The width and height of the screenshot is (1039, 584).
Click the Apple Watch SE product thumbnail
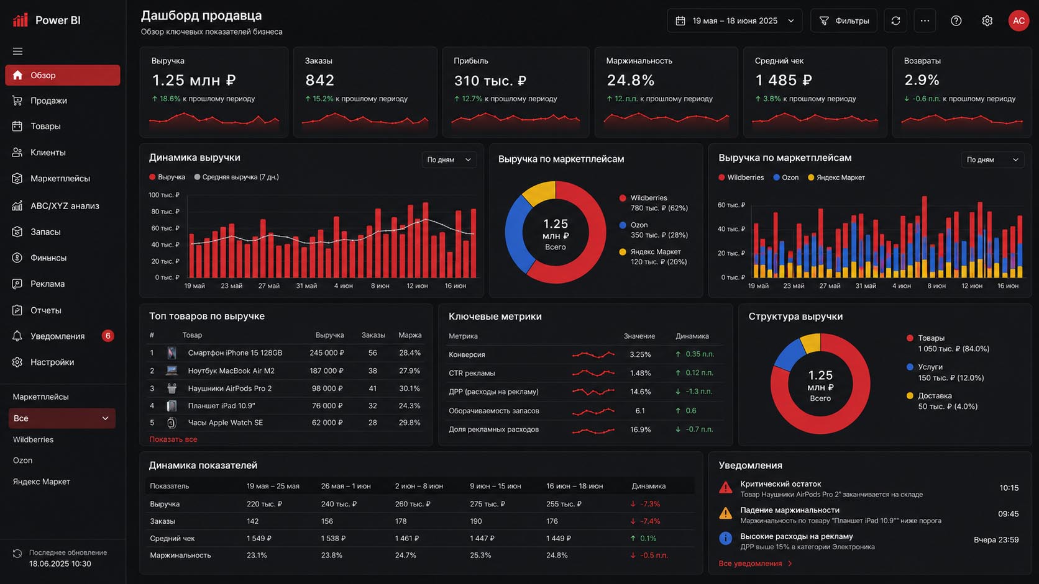172,423
